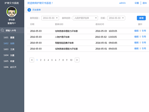The image size is (149, 112).
Task: Click the history clock icon beside 历史表单
Action: 29,10
